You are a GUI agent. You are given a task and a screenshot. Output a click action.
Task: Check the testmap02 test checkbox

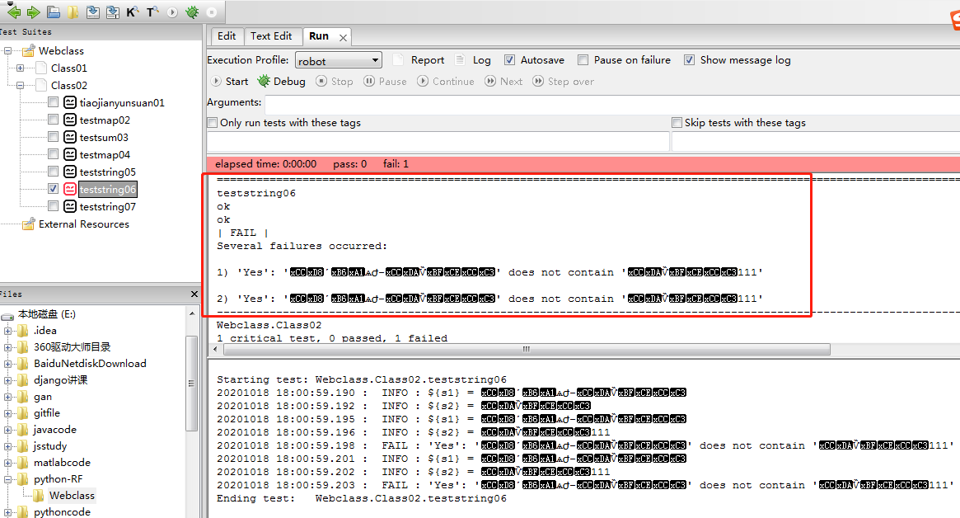[54, 119]
